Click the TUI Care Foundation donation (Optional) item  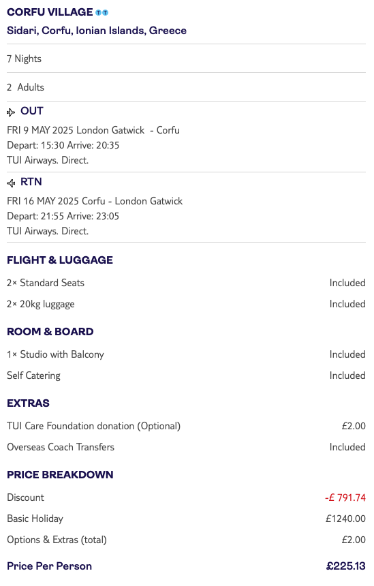point(94,426)
